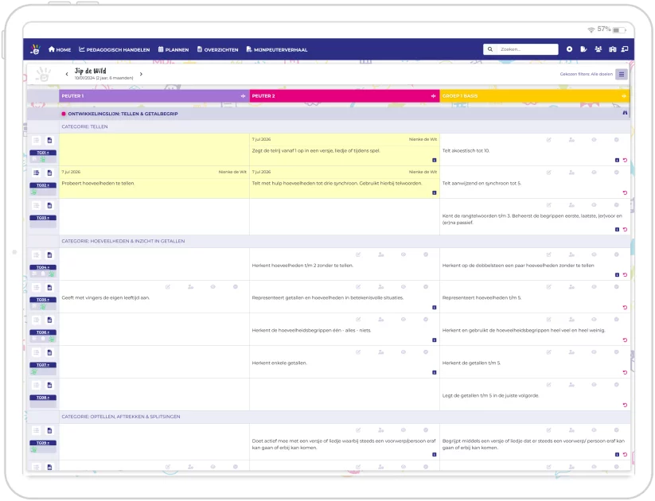
Task: Go to previous child with left chevron
Action: point(67,74)
